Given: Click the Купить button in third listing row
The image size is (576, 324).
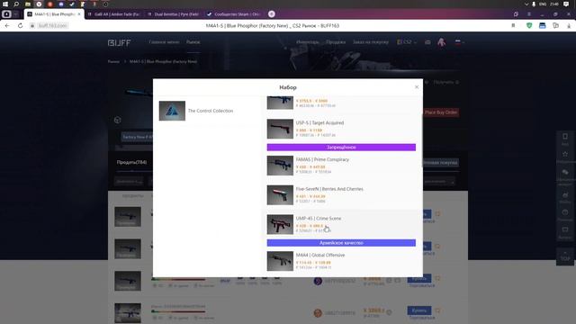Looking at the screenshot, I should click(x=419, y=278).
